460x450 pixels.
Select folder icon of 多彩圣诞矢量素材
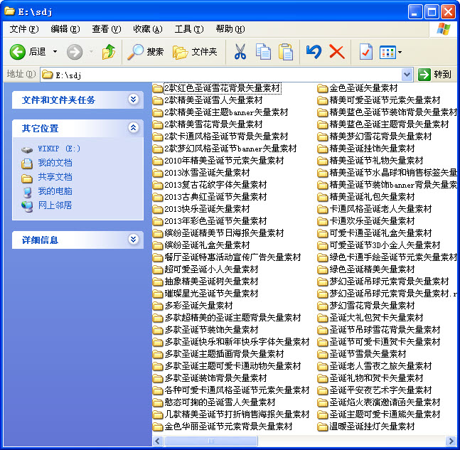pyautogui.click(x=158, y=306)
